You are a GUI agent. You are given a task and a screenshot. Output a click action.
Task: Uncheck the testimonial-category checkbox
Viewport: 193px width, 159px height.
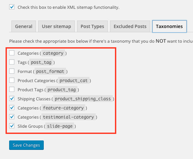pyautogui.click(x=12, y=117)
